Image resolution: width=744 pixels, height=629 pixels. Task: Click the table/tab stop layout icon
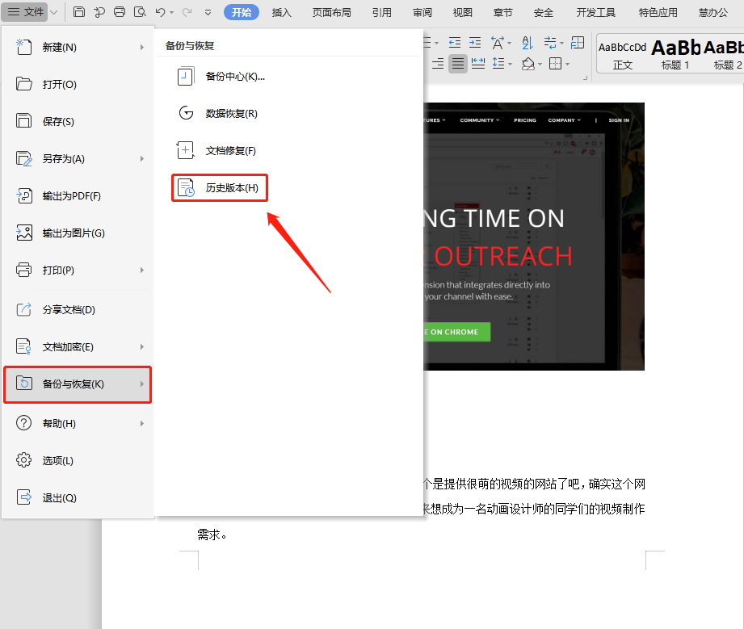tap(578, 43)
